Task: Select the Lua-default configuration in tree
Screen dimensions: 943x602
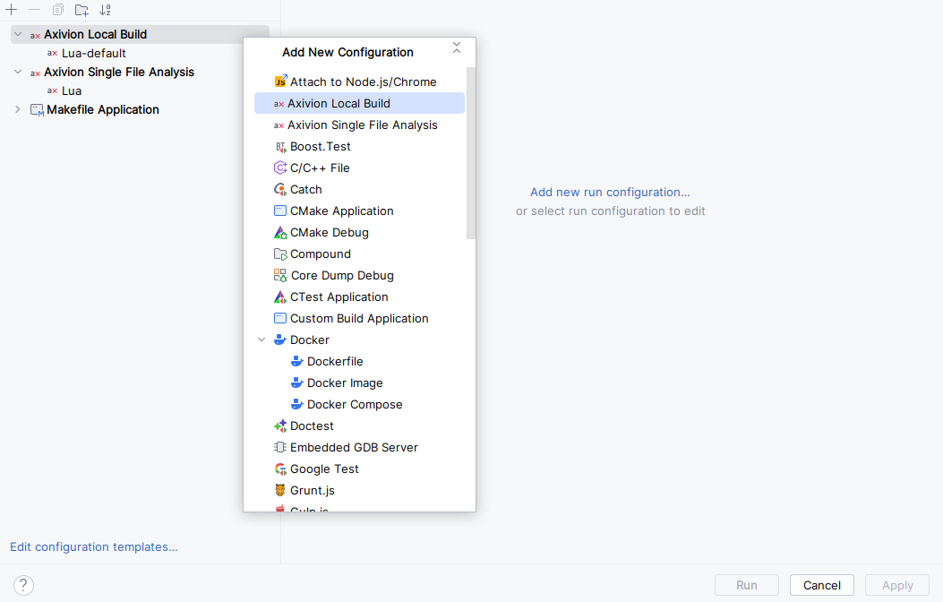Action: 94,54
